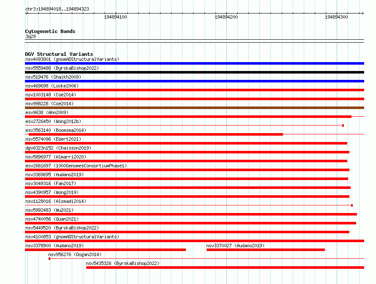Open the nsv956276 Dogan2014 label
The width and height of the screenshot is (376, 284).
tap(75, 254)
